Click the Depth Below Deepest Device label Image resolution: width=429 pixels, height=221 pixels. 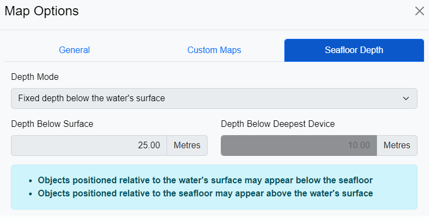[278, 124]
